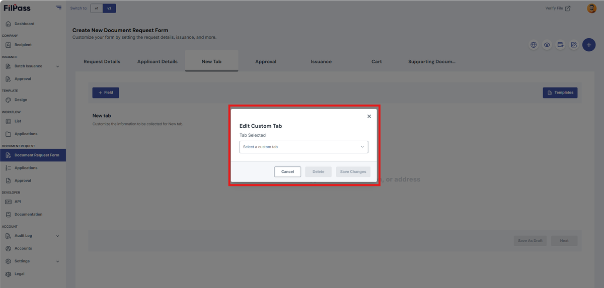Screen dimensions: 604x288
Task: Click the Recipient sidebar icon
Action: pyautogui.click(x=8, y=45)
